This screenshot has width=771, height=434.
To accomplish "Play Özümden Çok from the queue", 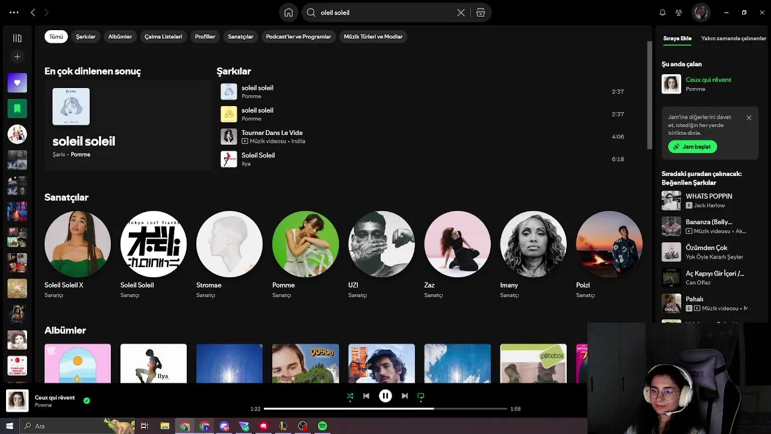I will pyautogui.click(x=710, y=252).
